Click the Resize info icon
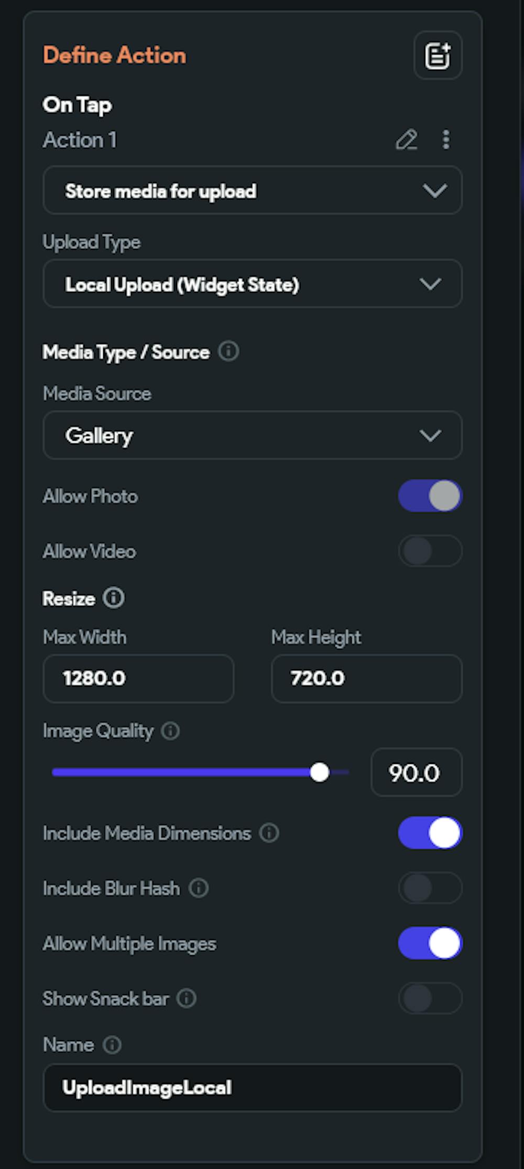 pyautogui.click(x=114, y=598)
